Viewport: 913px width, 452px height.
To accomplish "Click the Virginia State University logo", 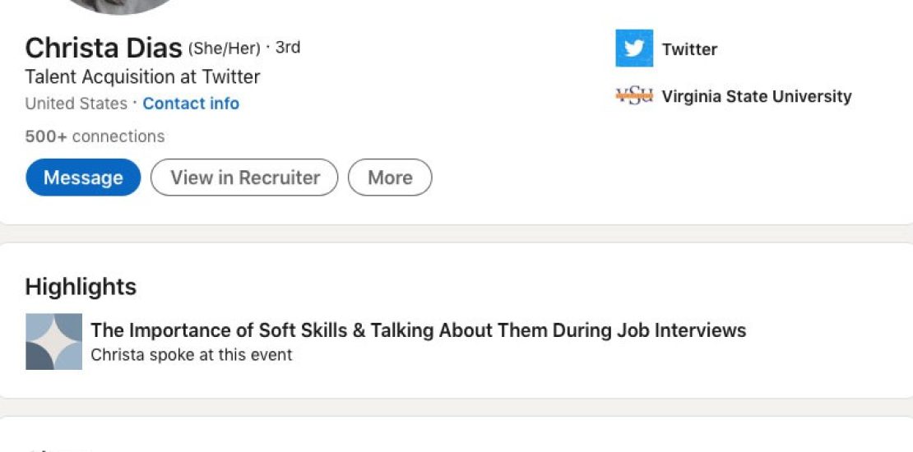I will click(x=634, y=96).
